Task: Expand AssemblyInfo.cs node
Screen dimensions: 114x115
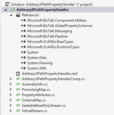Action: 11,84
